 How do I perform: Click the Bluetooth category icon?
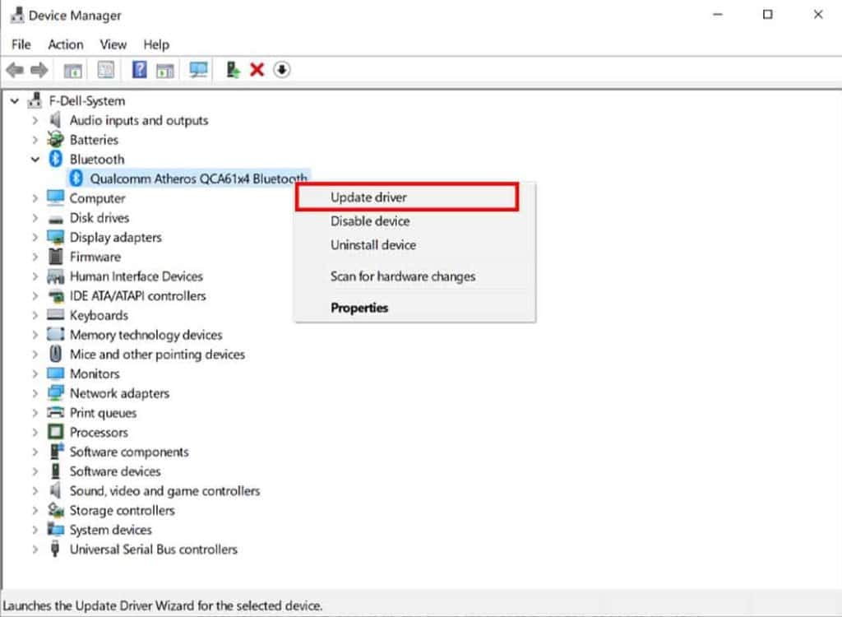(x=55, y=159)
